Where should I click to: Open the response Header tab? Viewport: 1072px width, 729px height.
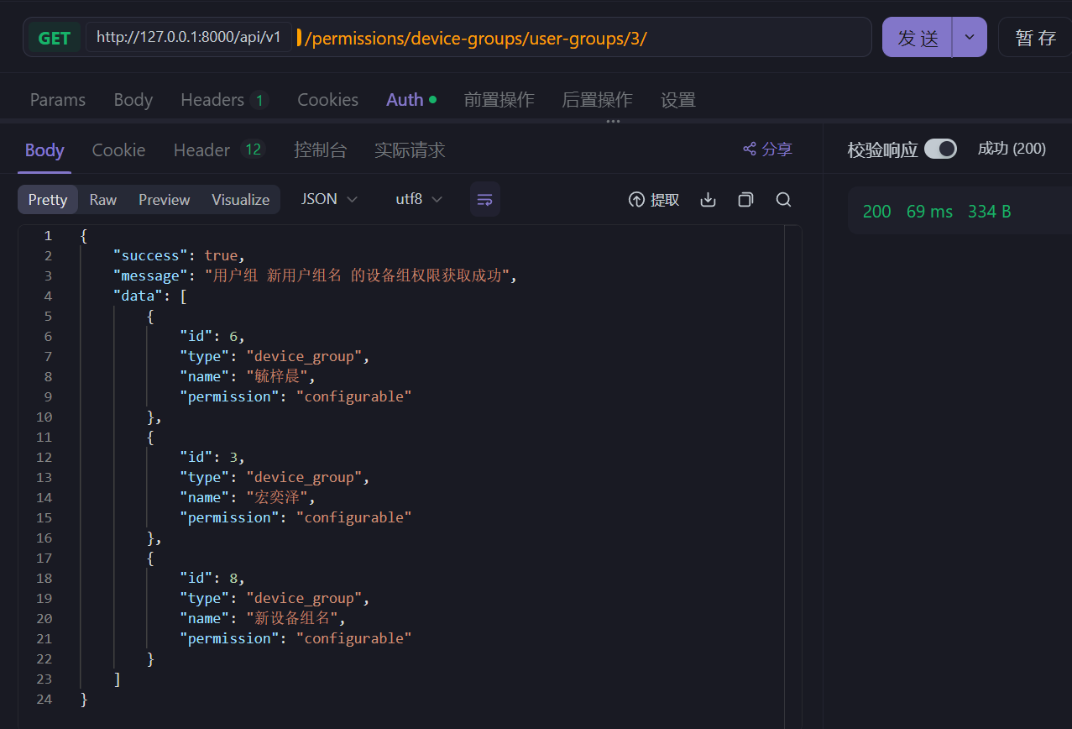click(x=219, y=149)
